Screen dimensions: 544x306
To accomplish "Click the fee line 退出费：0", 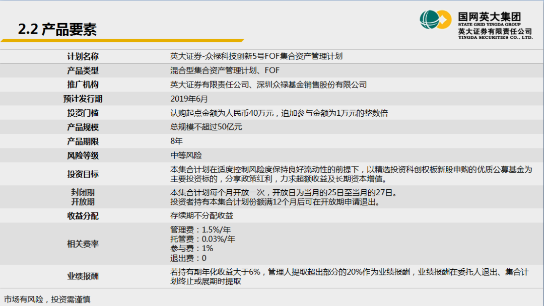I will click(188, 258).
